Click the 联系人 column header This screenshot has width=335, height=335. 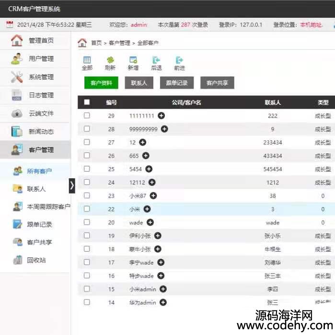(x=273, y=103)
